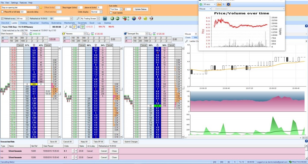Click the 123 arrow icon in market bar

pyautogui.click(x=70, y=27)
